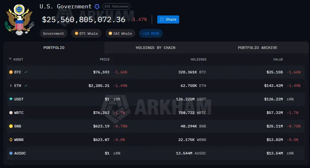The width and height of the screenshot is (310, 168).
Task: Switch to the Holdings By Chain tab
Action: pyautogui.click(x=155, y=48)
